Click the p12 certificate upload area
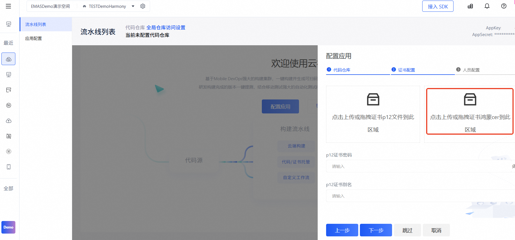The height and width of the screenshot is (240, 515). tap(373, 114)
